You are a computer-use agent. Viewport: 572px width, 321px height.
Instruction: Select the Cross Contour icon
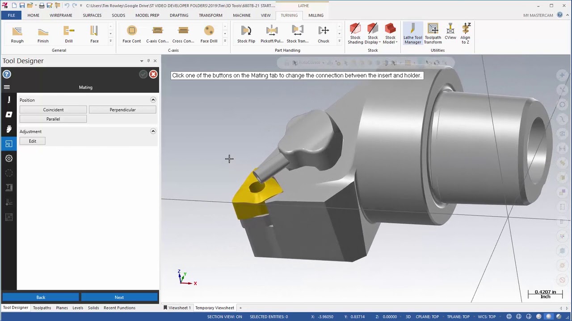coord(183,35)
